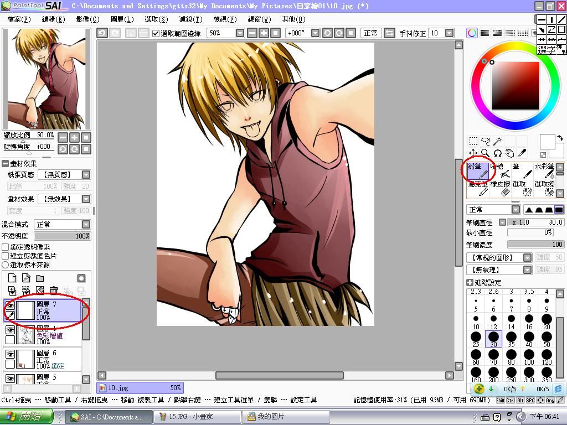Image resolution: width=567 pixels, height=425 pixels.
Task: Activate the move tool
Action: 473,153
